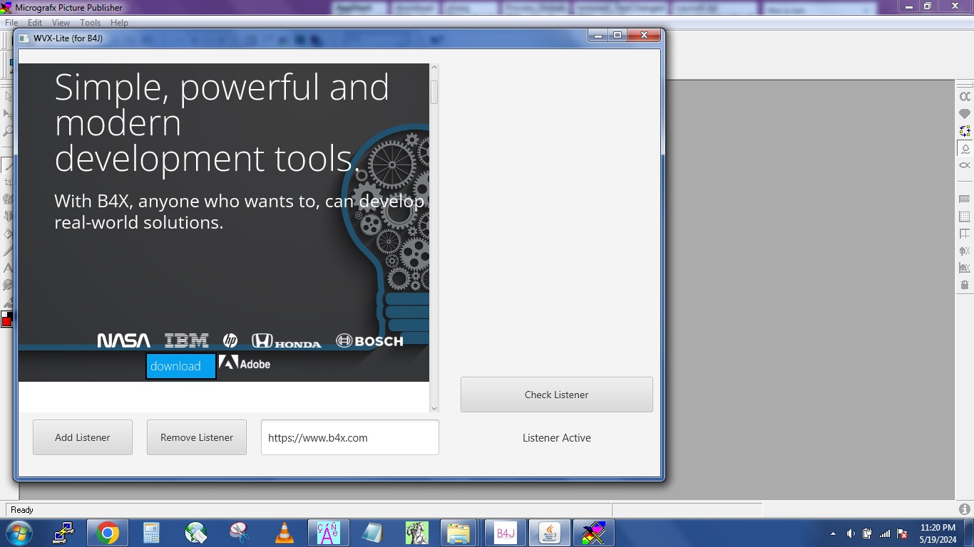Click the web view vertical scrollbar thumb
974x547 pixels.
[434, 92]
